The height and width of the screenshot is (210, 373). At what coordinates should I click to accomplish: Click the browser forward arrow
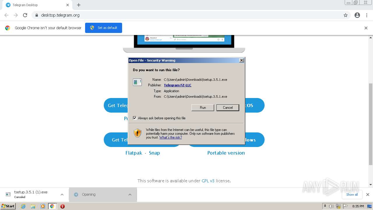pyautogui.click(x=16, y=15)
